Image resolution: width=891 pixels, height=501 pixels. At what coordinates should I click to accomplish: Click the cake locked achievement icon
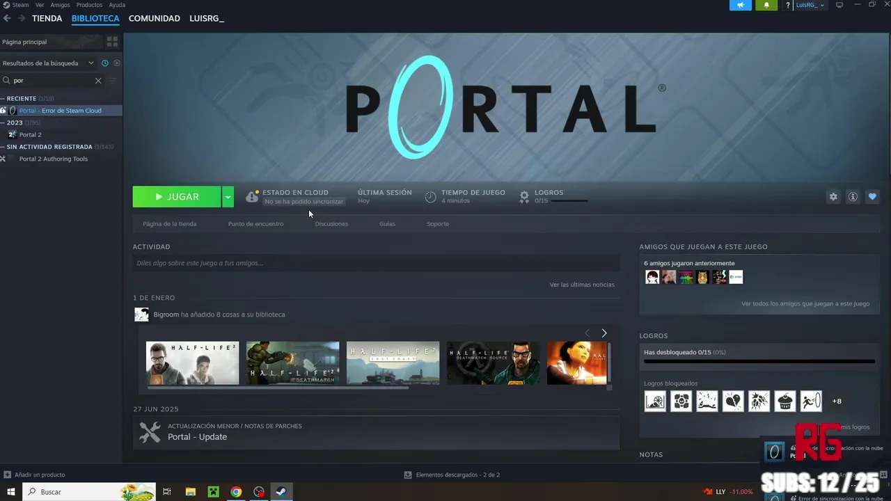click(785, 401)
